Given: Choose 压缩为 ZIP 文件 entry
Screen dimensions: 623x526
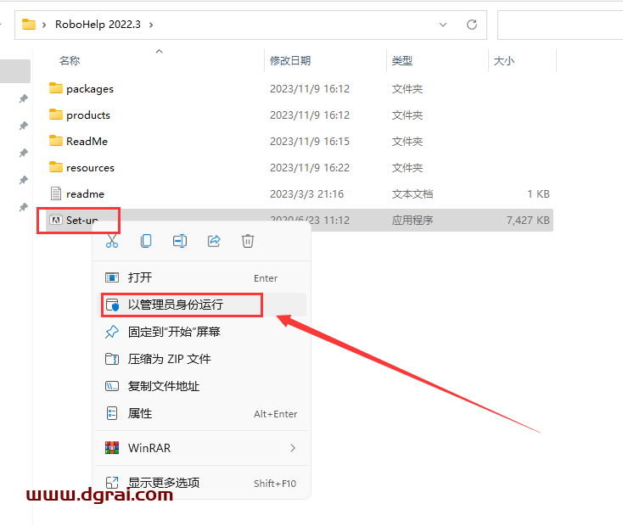Looking at the screenshot, I should [x=201, y=359].
